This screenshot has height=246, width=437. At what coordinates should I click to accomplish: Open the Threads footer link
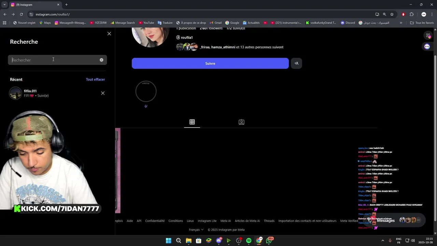269,221
